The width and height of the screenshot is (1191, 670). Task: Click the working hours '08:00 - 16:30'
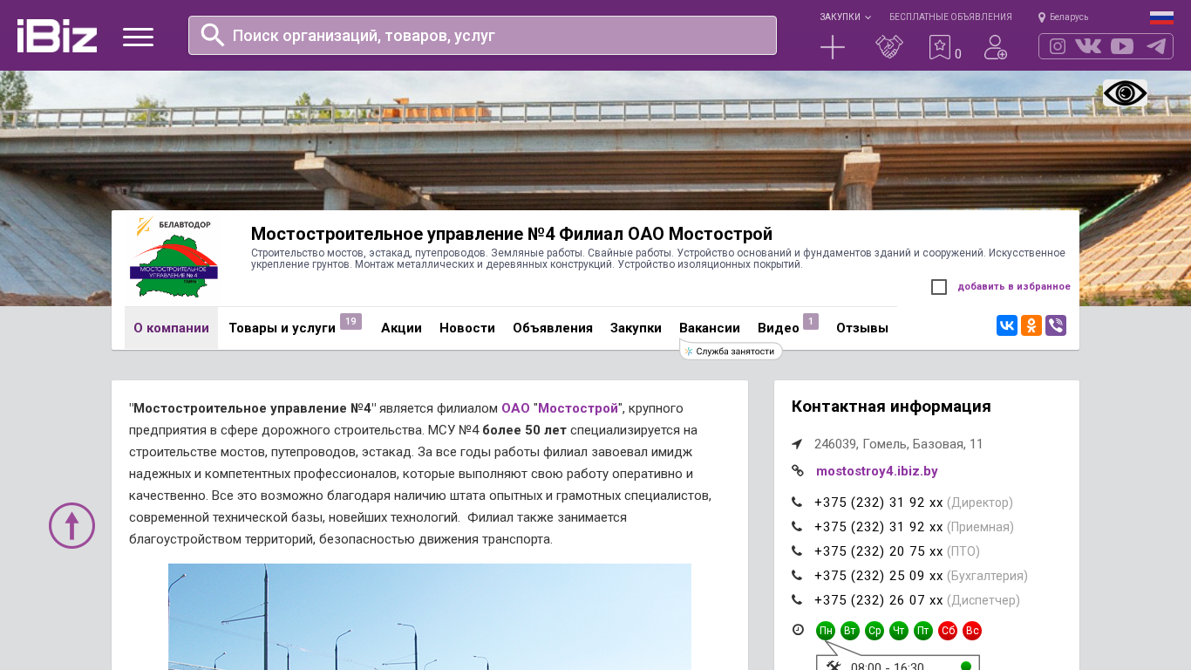point(888,667)
